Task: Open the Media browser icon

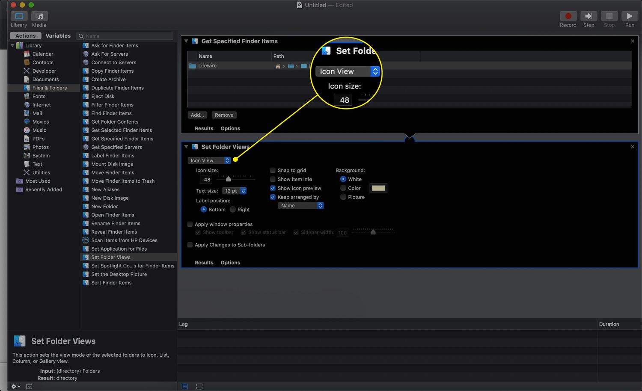Action: click(x=39, y=16)
